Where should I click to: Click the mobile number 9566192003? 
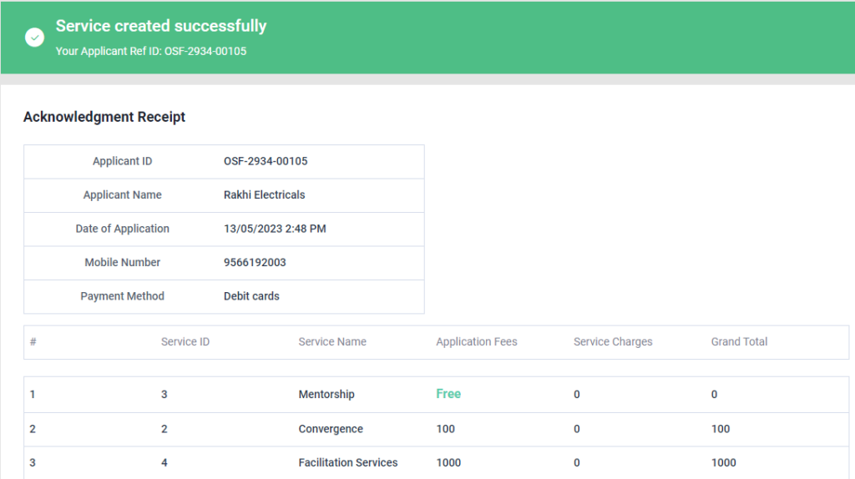point(255,262)
